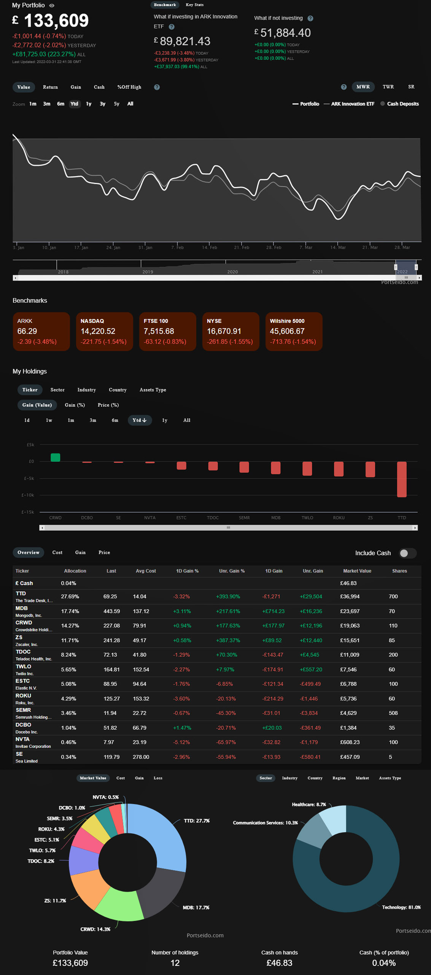Click help icon next to %Off High
Viewport: 431px width, 975px height.
point(157,87)
